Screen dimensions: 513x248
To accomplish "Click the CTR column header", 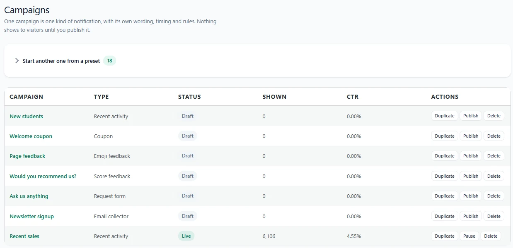I will tap(353, 97).
